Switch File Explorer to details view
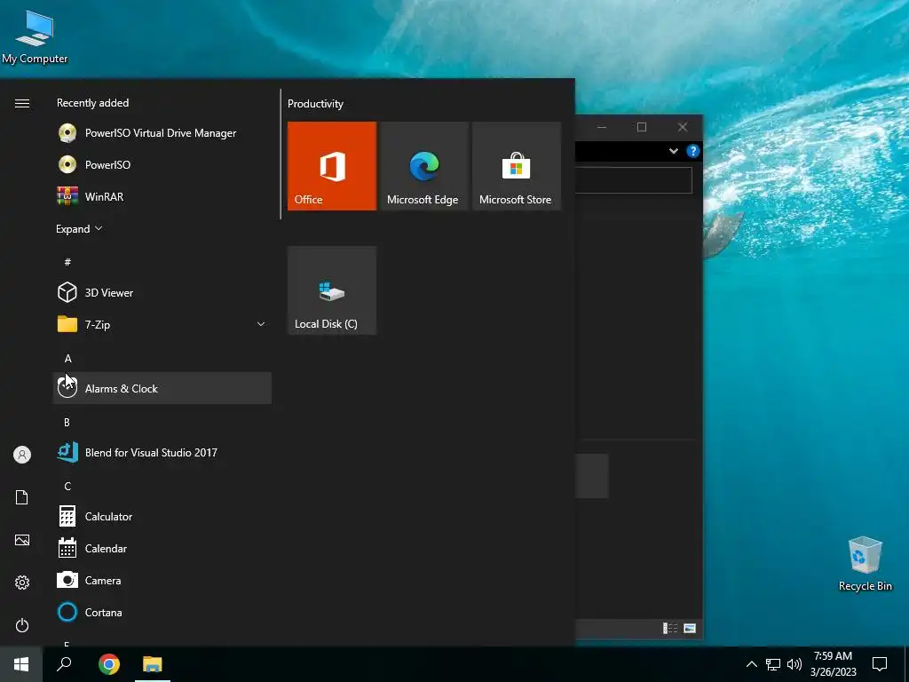 670,628
